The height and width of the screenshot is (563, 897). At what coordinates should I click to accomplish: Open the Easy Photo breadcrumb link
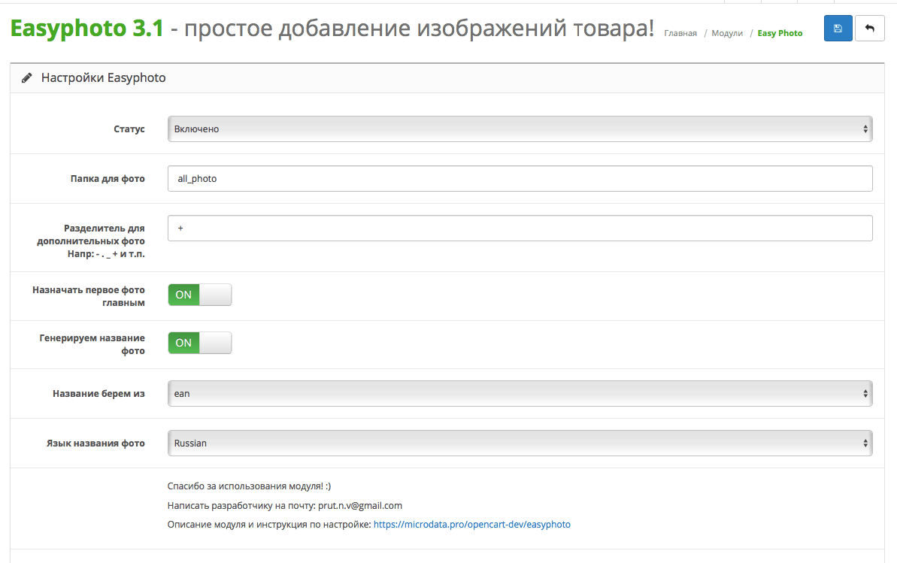(x=780, y=33)
